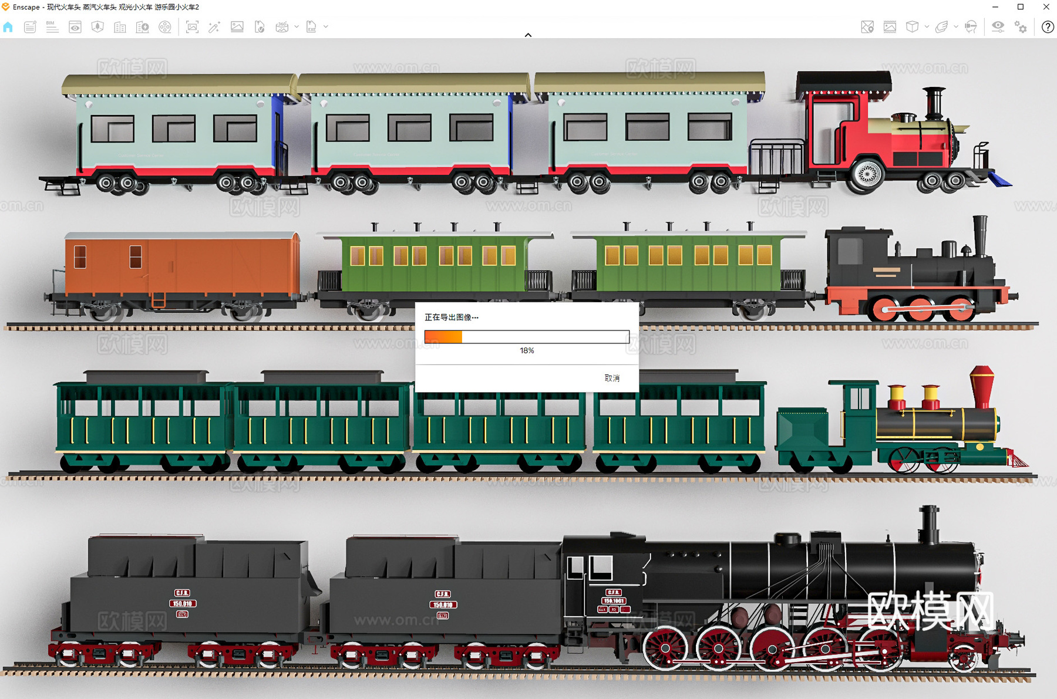This screenshot has height=699, width=1057.
Task: Toggle BIM information mode
Action: [x=52, y=27]
